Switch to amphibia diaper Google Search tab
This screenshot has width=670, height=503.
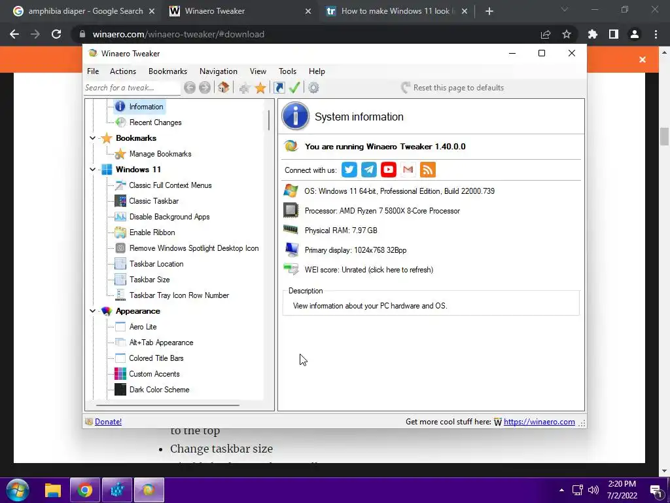pos(85,11)
